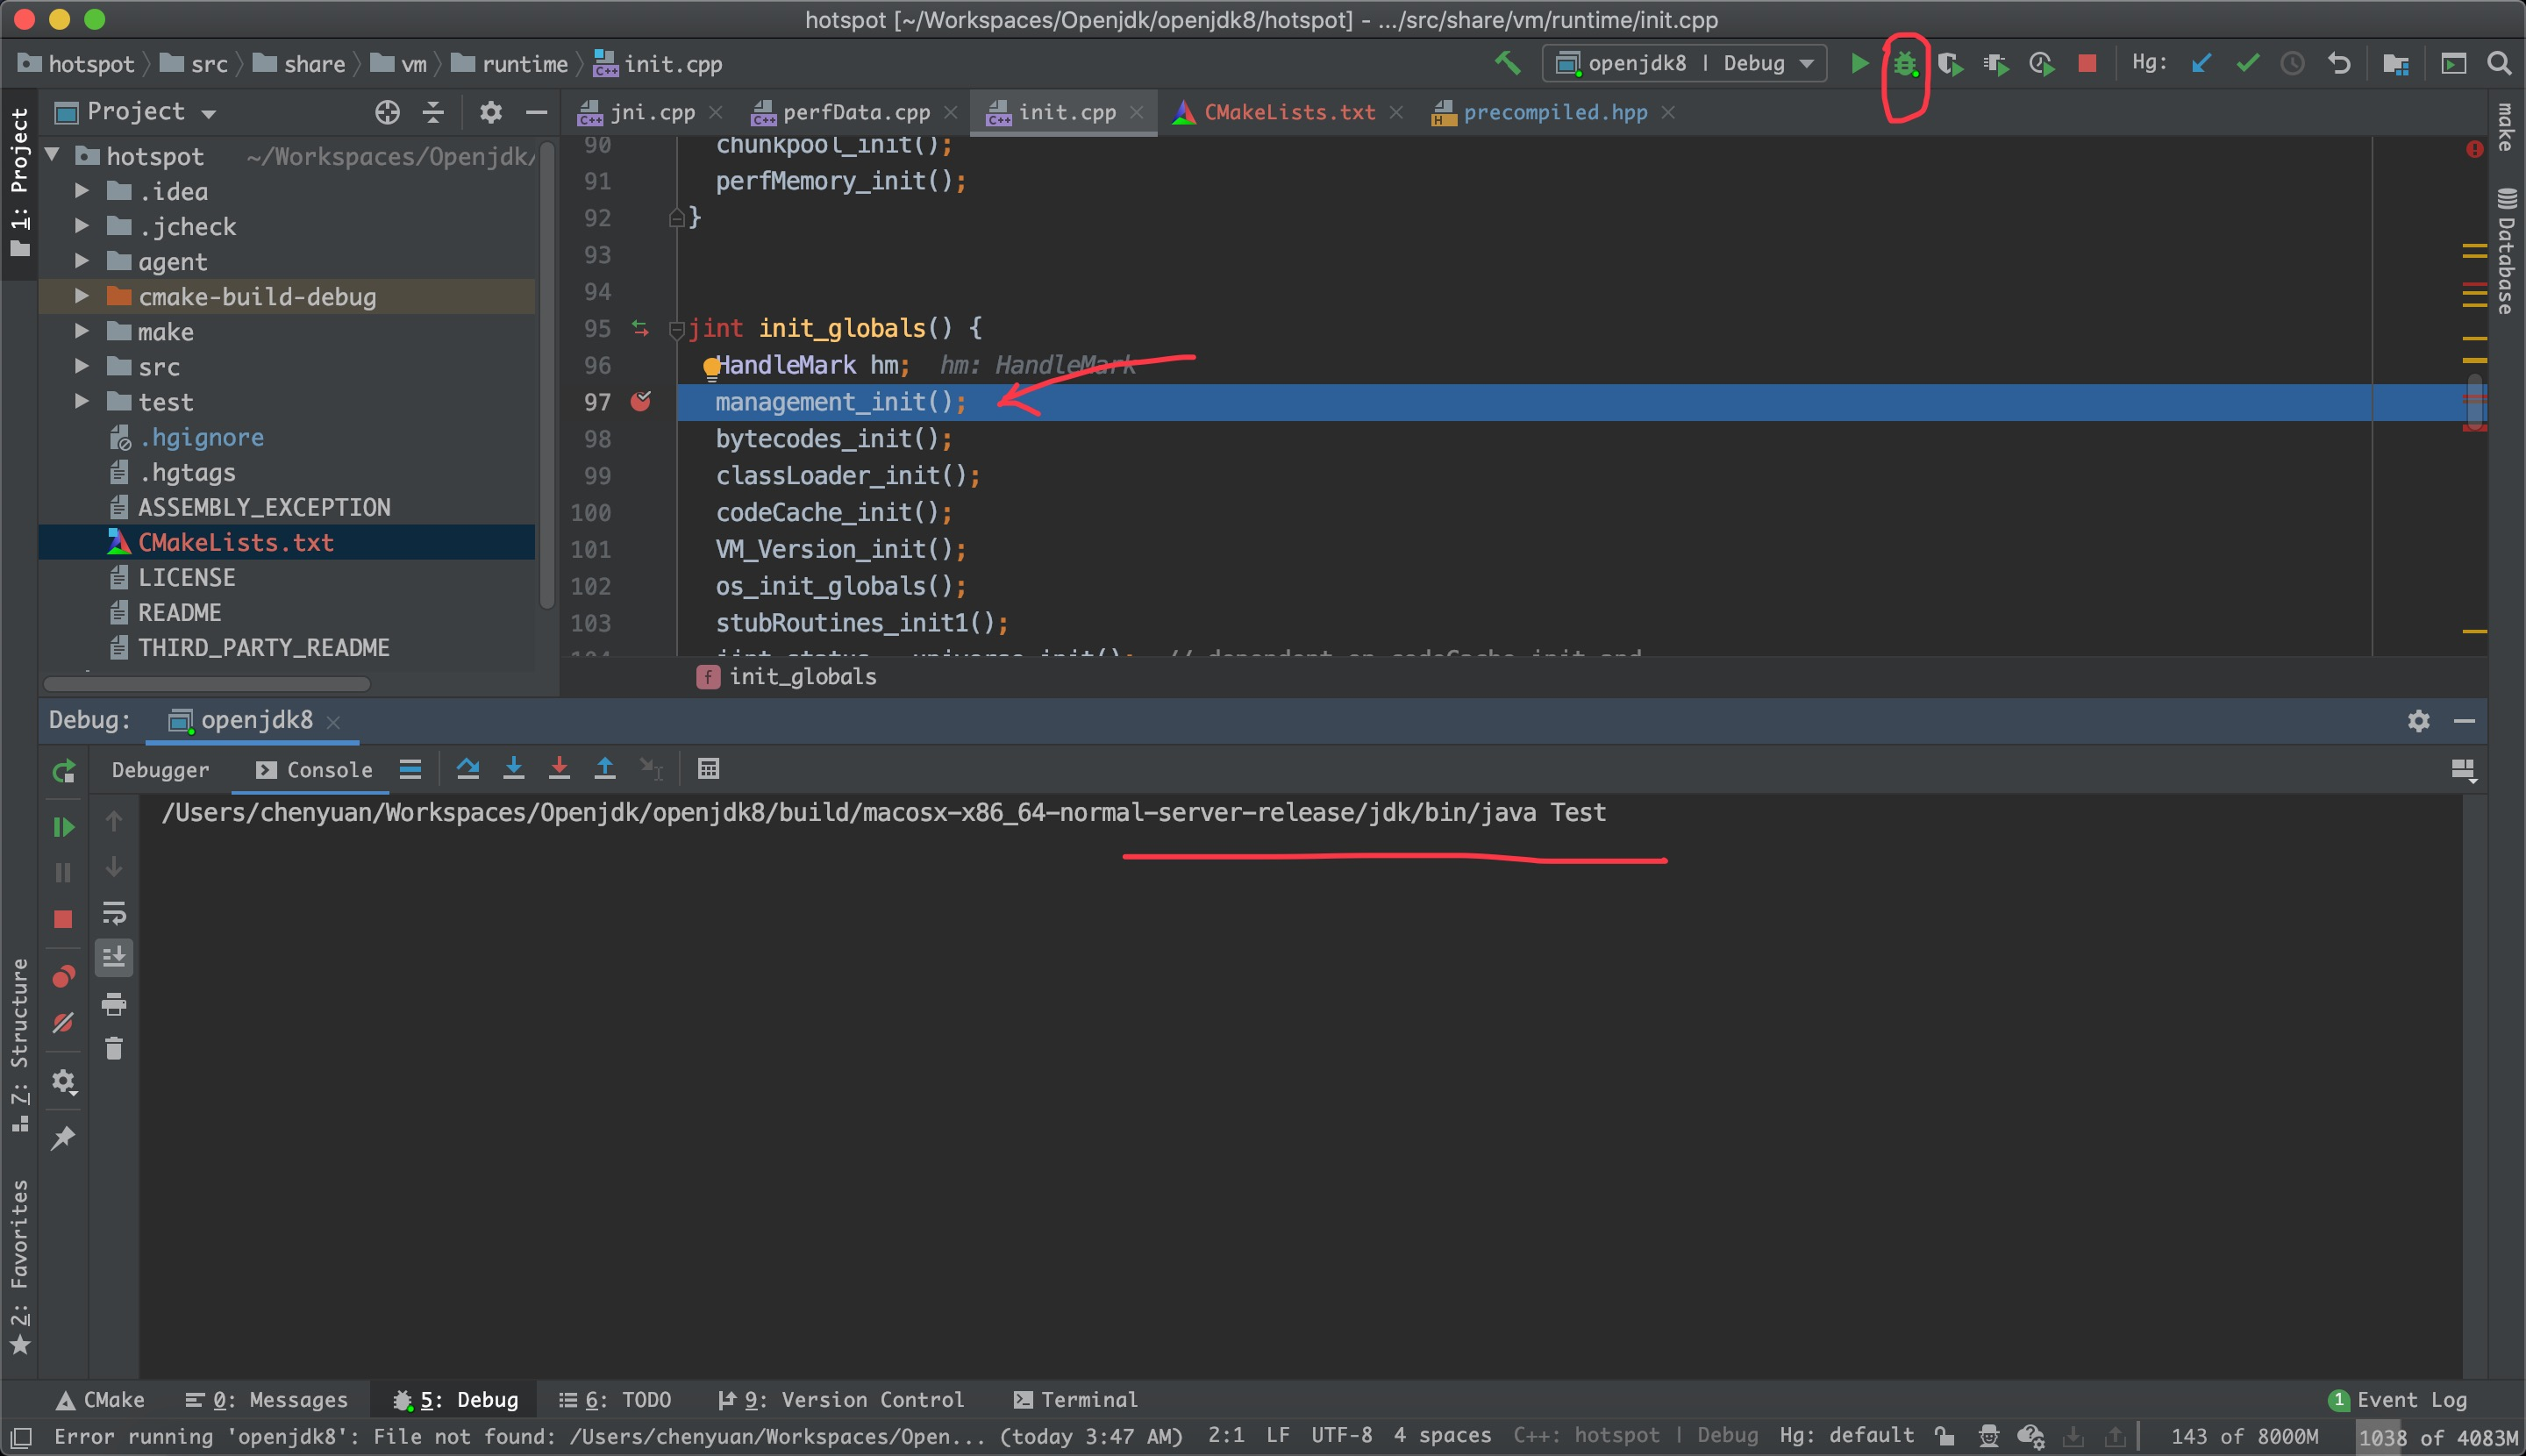Click Force Step Into red arrow
This screenshot has height=1456, width=2526.
(x=560, y=769)
